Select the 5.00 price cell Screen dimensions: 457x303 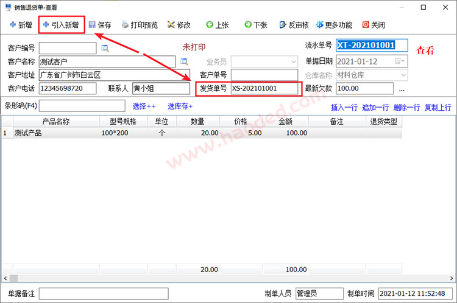click(241, 133)
